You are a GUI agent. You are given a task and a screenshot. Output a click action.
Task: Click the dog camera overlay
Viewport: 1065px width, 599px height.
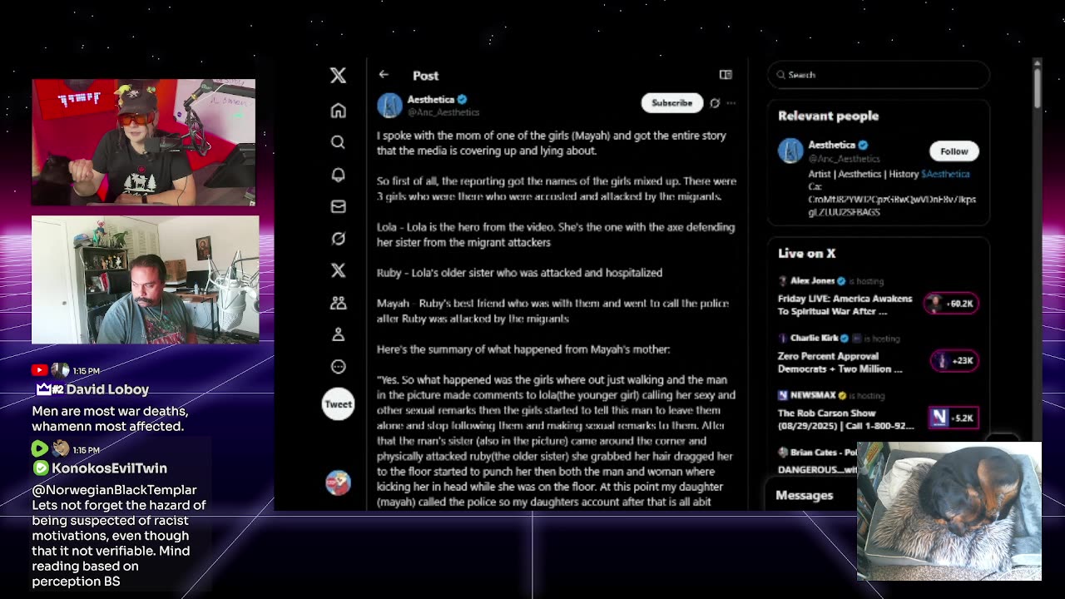point(949,511)
